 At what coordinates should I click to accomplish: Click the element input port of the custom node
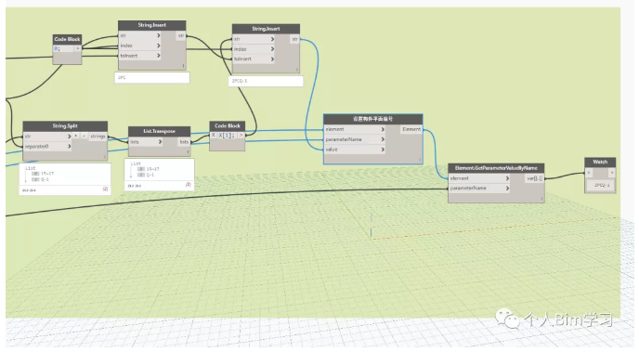(x=355, y=129)
